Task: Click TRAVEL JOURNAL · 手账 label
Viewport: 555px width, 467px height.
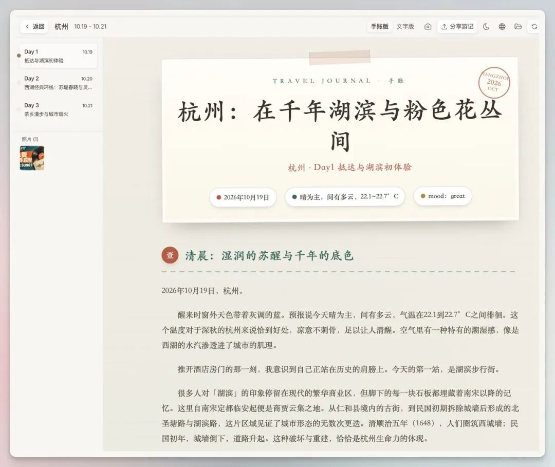Action: 338,81
